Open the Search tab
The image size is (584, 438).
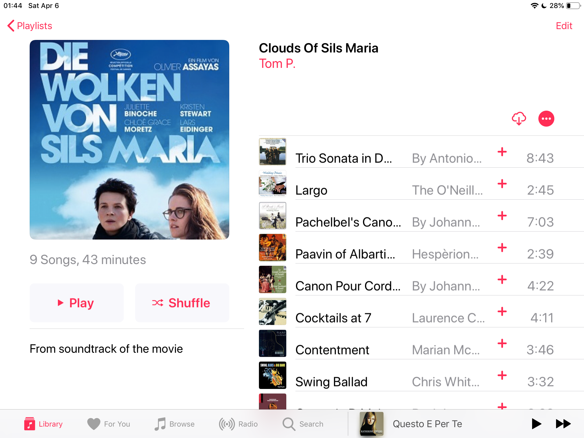coord(303,424)
